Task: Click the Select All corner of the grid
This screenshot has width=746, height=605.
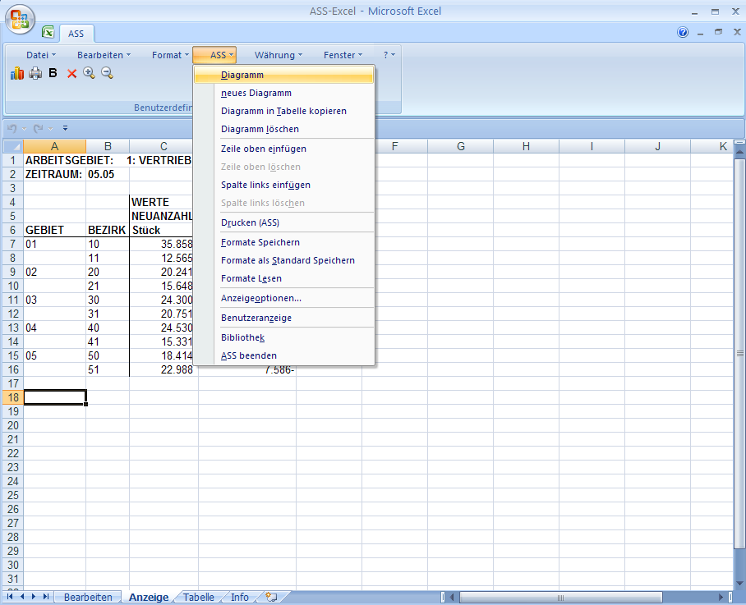Action: (x=13, y=146)
